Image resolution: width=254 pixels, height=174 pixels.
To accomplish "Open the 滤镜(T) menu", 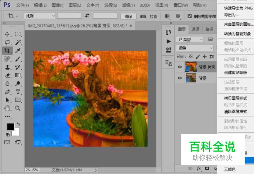I will click(x=128, y=5).
